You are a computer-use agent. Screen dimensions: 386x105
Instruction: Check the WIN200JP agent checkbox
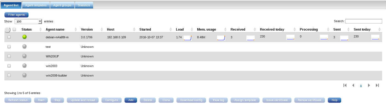click(x=9, y=56)
